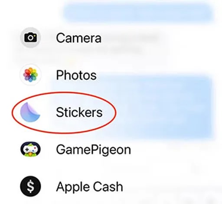This screenshot has width=222, height=204.
Task: Choose the circled Stickers option
Action: point(64,112)
